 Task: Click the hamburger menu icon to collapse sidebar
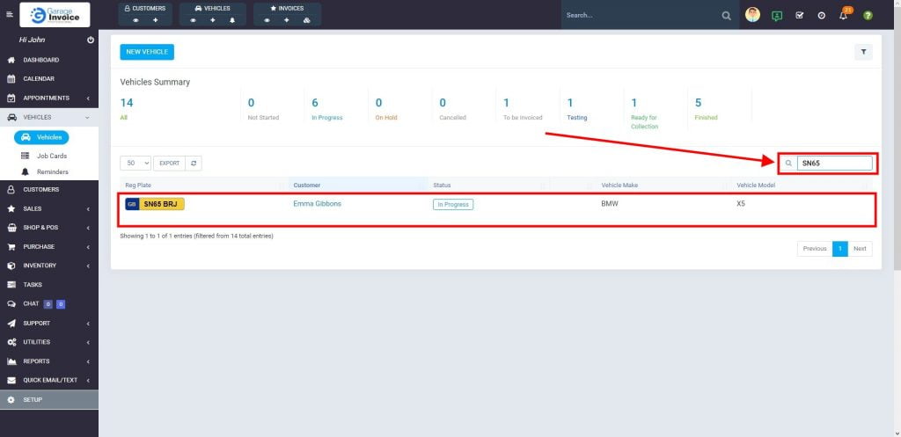tap(10, 15)
